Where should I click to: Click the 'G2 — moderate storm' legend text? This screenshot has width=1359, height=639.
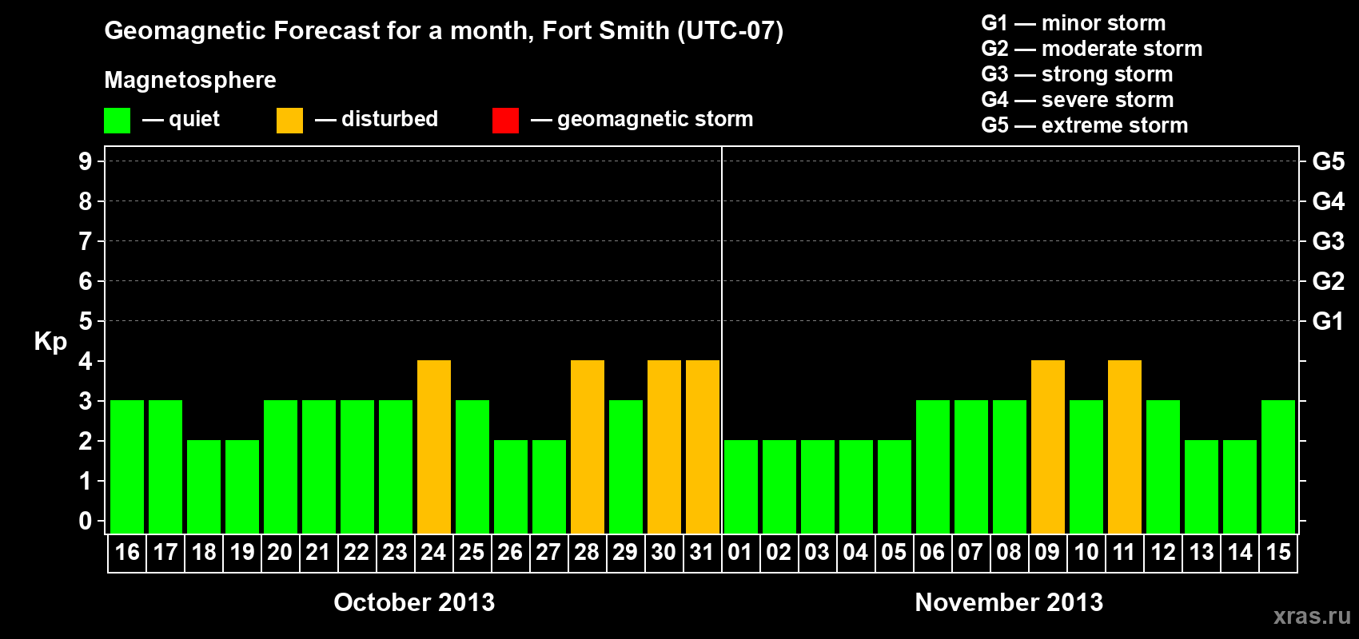coord(1092,49)
